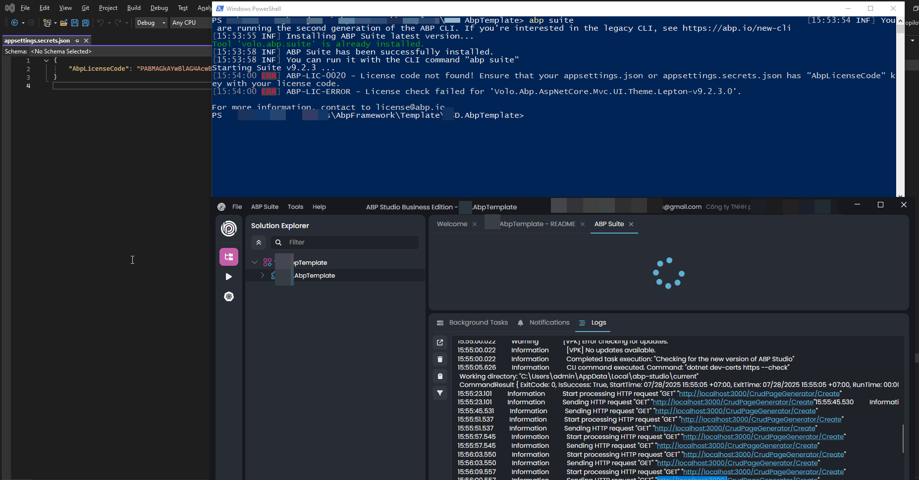Image resolution: width=919 pixels, height=480 pixels.
Task: Collapse the root AbpTemplate solution node
Action: (x=255, y=262)
